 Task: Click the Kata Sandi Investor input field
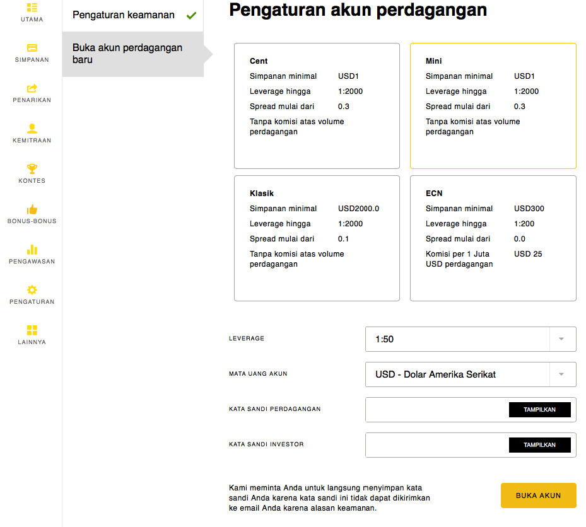(x=437, y=445)
